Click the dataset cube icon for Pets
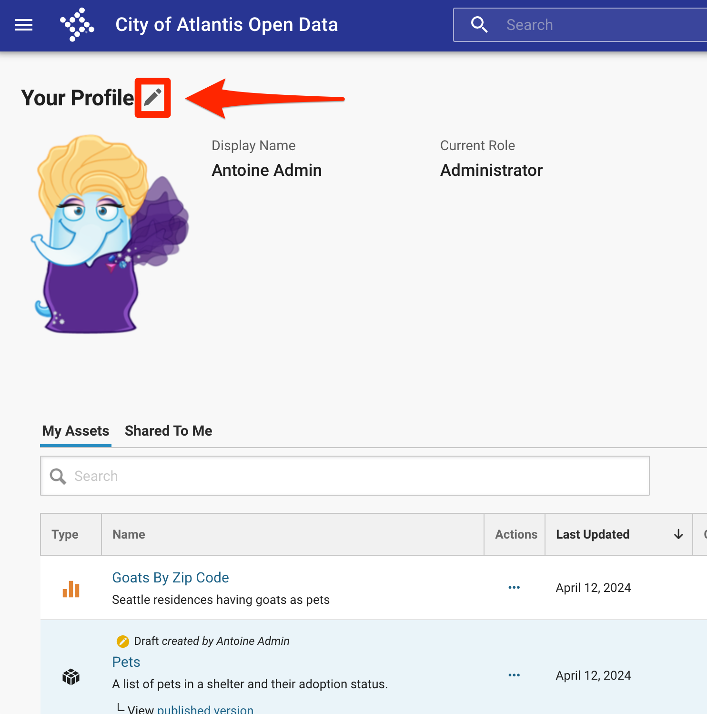The width and height of the screenshot is (707, 714). click(71, 676)
